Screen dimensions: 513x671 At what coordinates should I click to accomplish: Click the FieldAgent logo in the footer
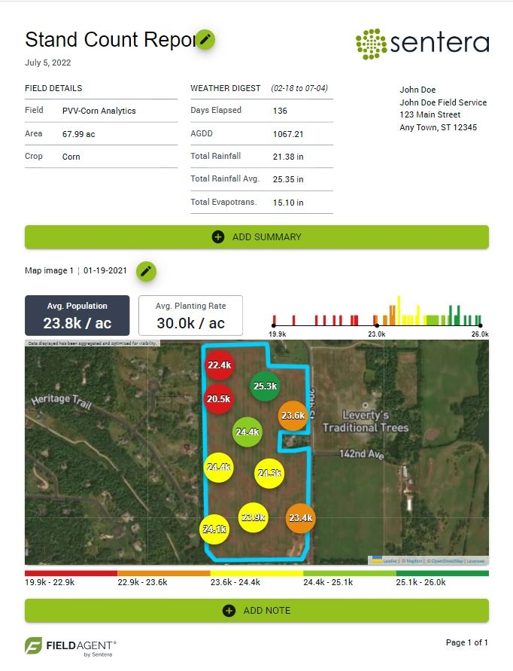click(x=71, y=646)
